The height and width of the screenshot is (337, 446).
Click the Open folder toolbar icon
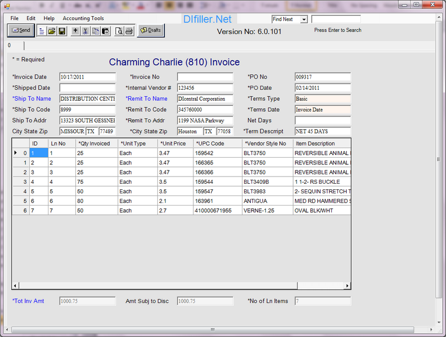(52, 31)
